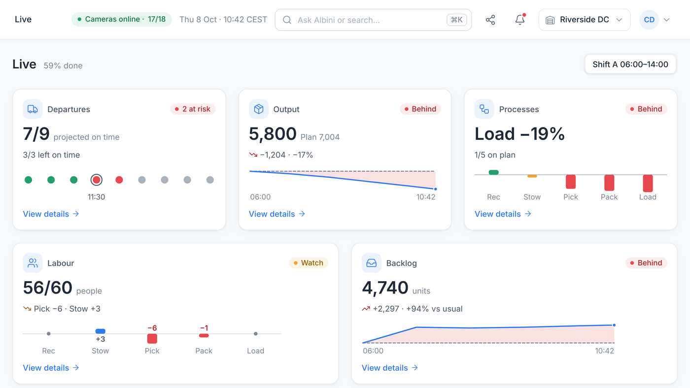Click the 2 at risk badge
Screen dimensions: 690x388
pos(193,109)
